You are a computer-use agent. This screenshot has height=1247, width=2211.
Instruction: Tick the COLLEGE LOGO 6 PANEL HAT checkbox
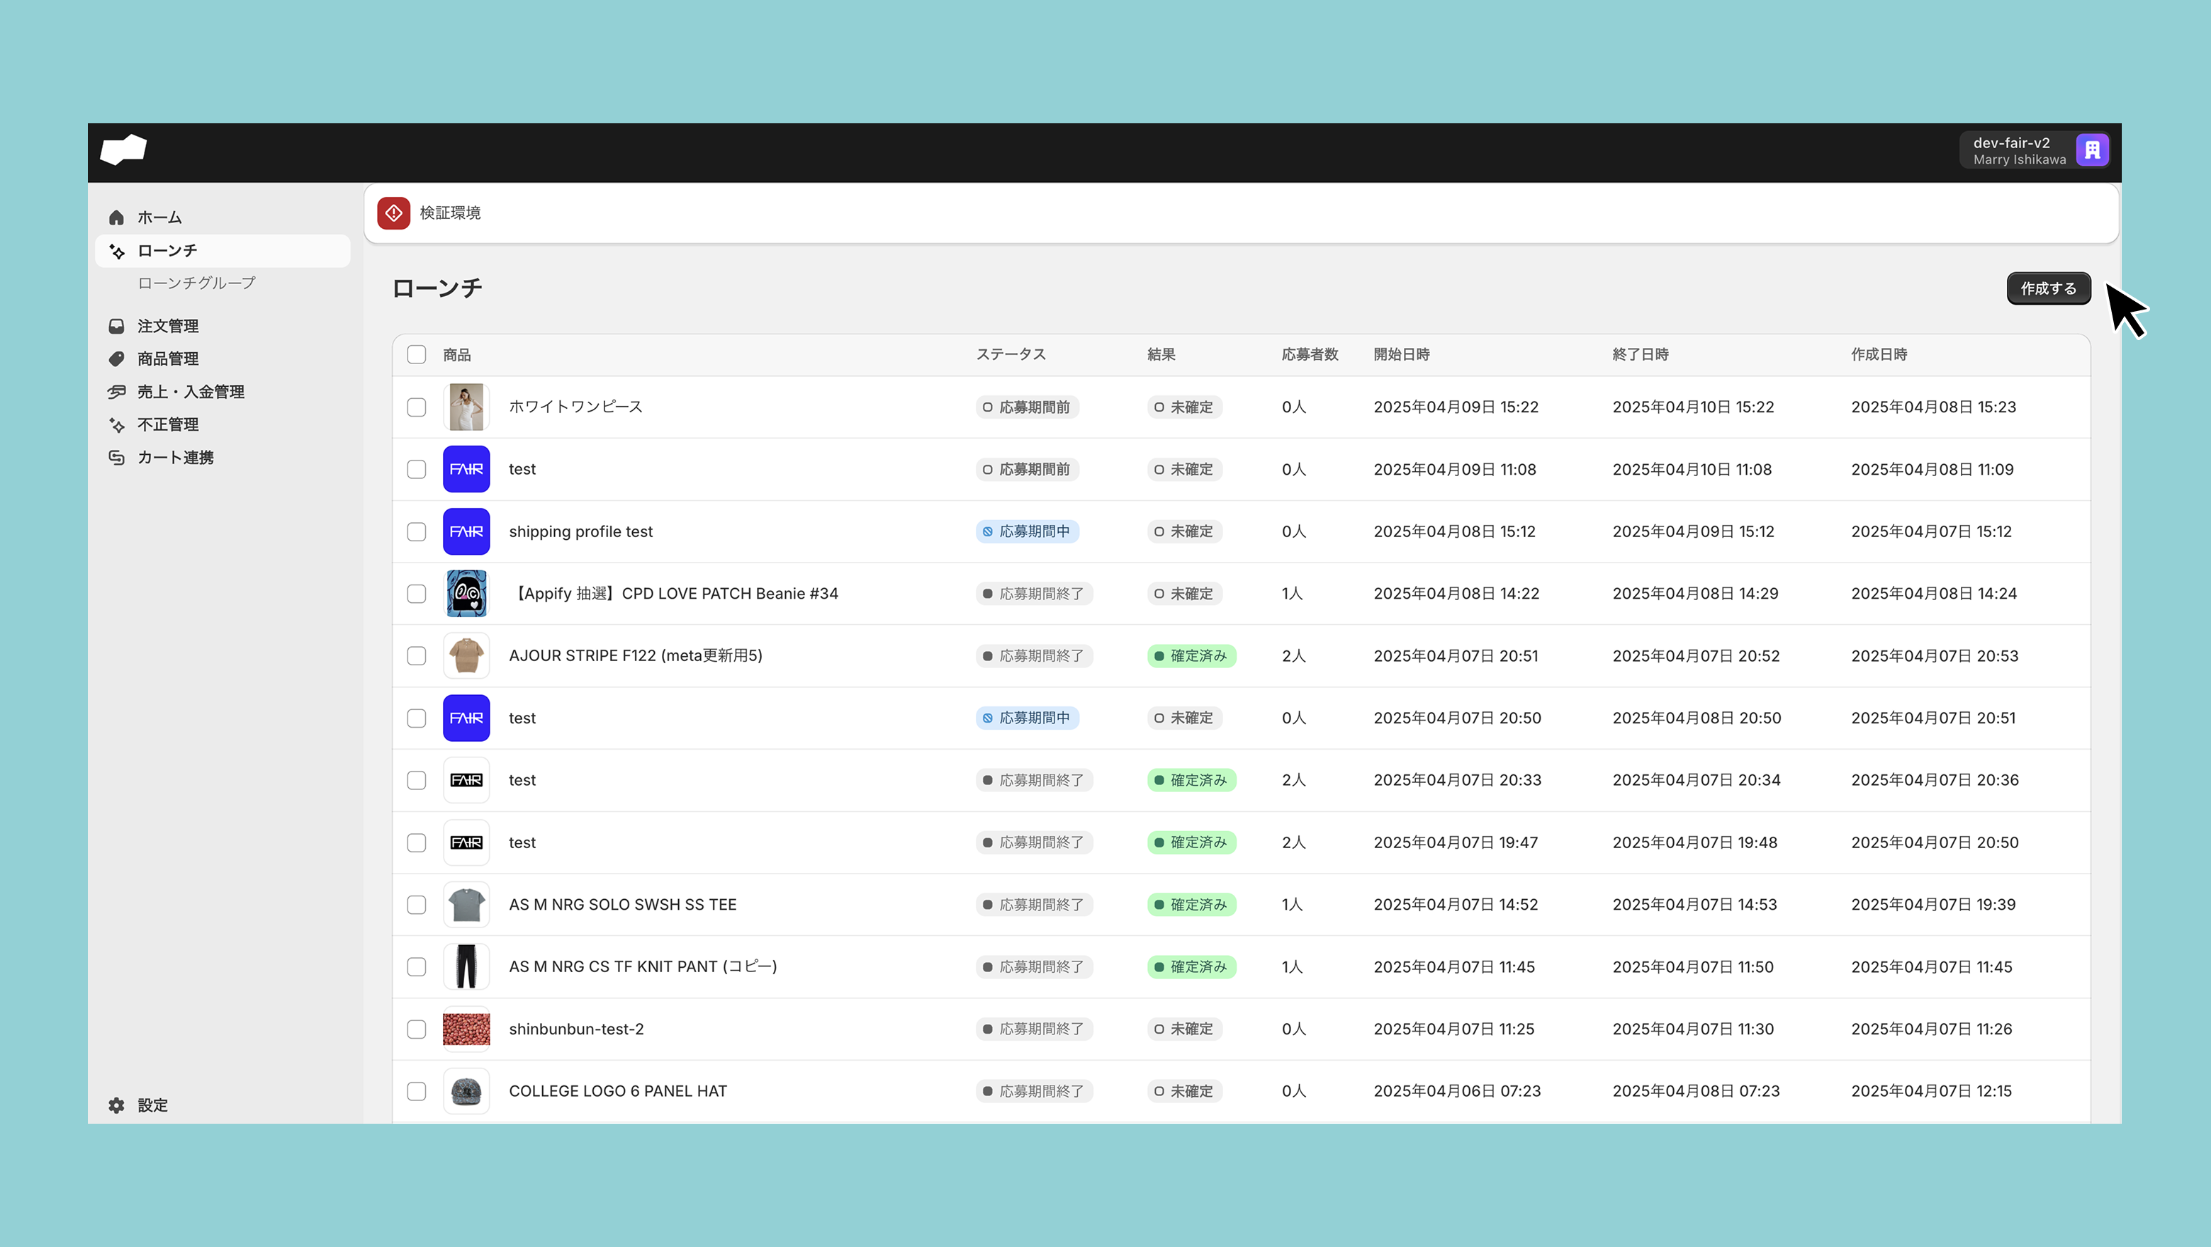tap(416, 1092)
